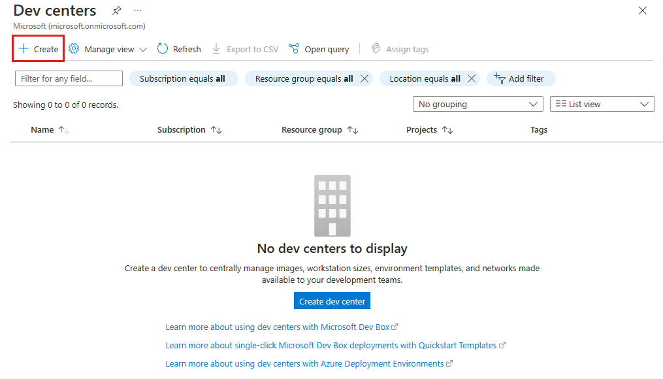Expand the Manage view menu chevron
663x379 pixels.
143,48
